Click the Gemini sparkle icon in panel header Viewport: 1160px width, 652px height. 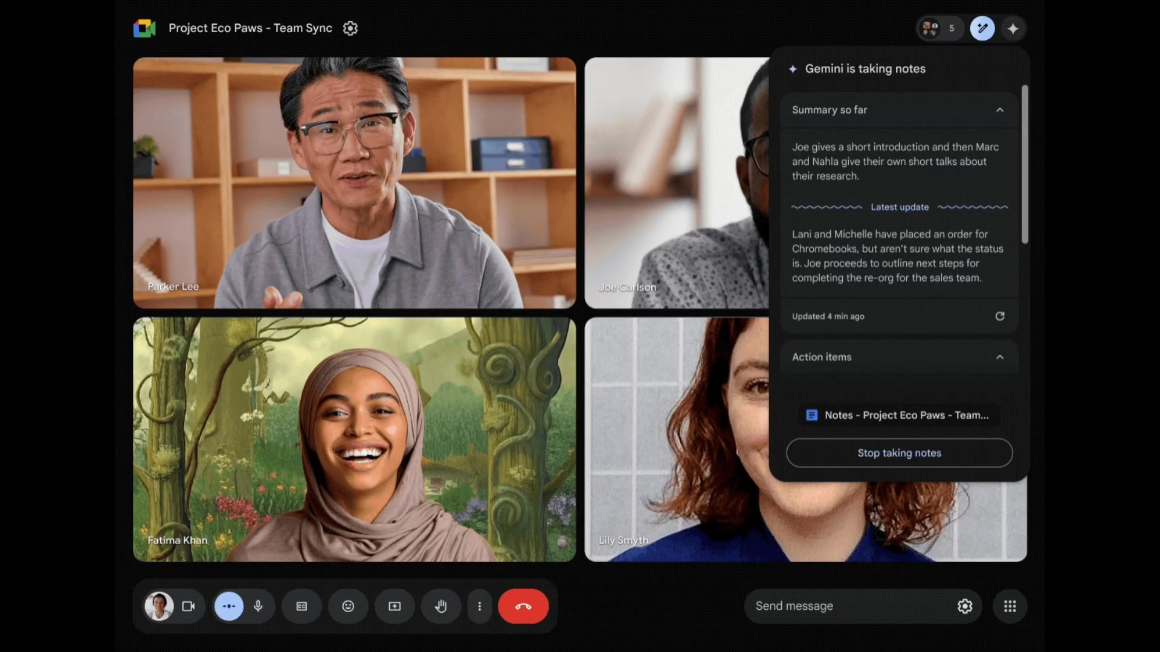793,69
